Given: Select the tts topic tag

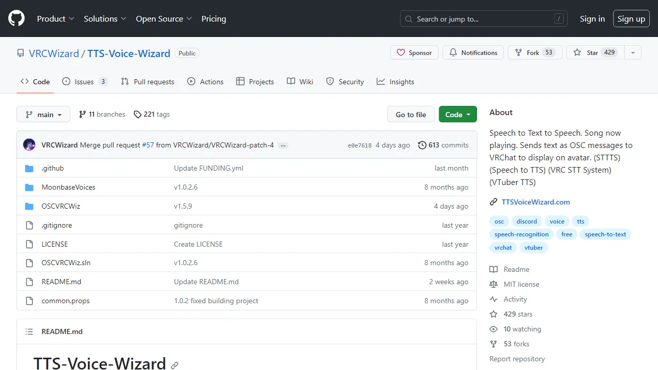Looking at the screenshot, I should point(580,221).
